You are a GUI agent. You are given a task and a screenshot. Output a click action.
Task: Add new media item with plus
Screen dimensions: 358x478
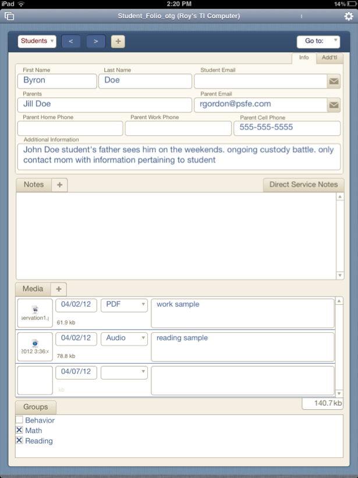point(59,289)
